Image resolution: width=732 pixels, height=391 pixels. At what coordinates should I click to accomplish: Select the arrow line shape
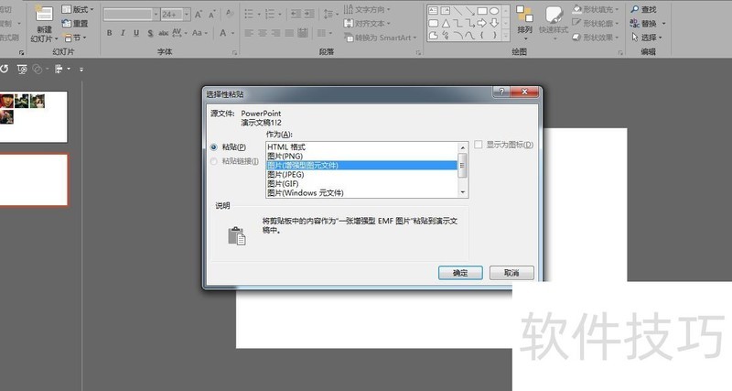click(470, 10)
